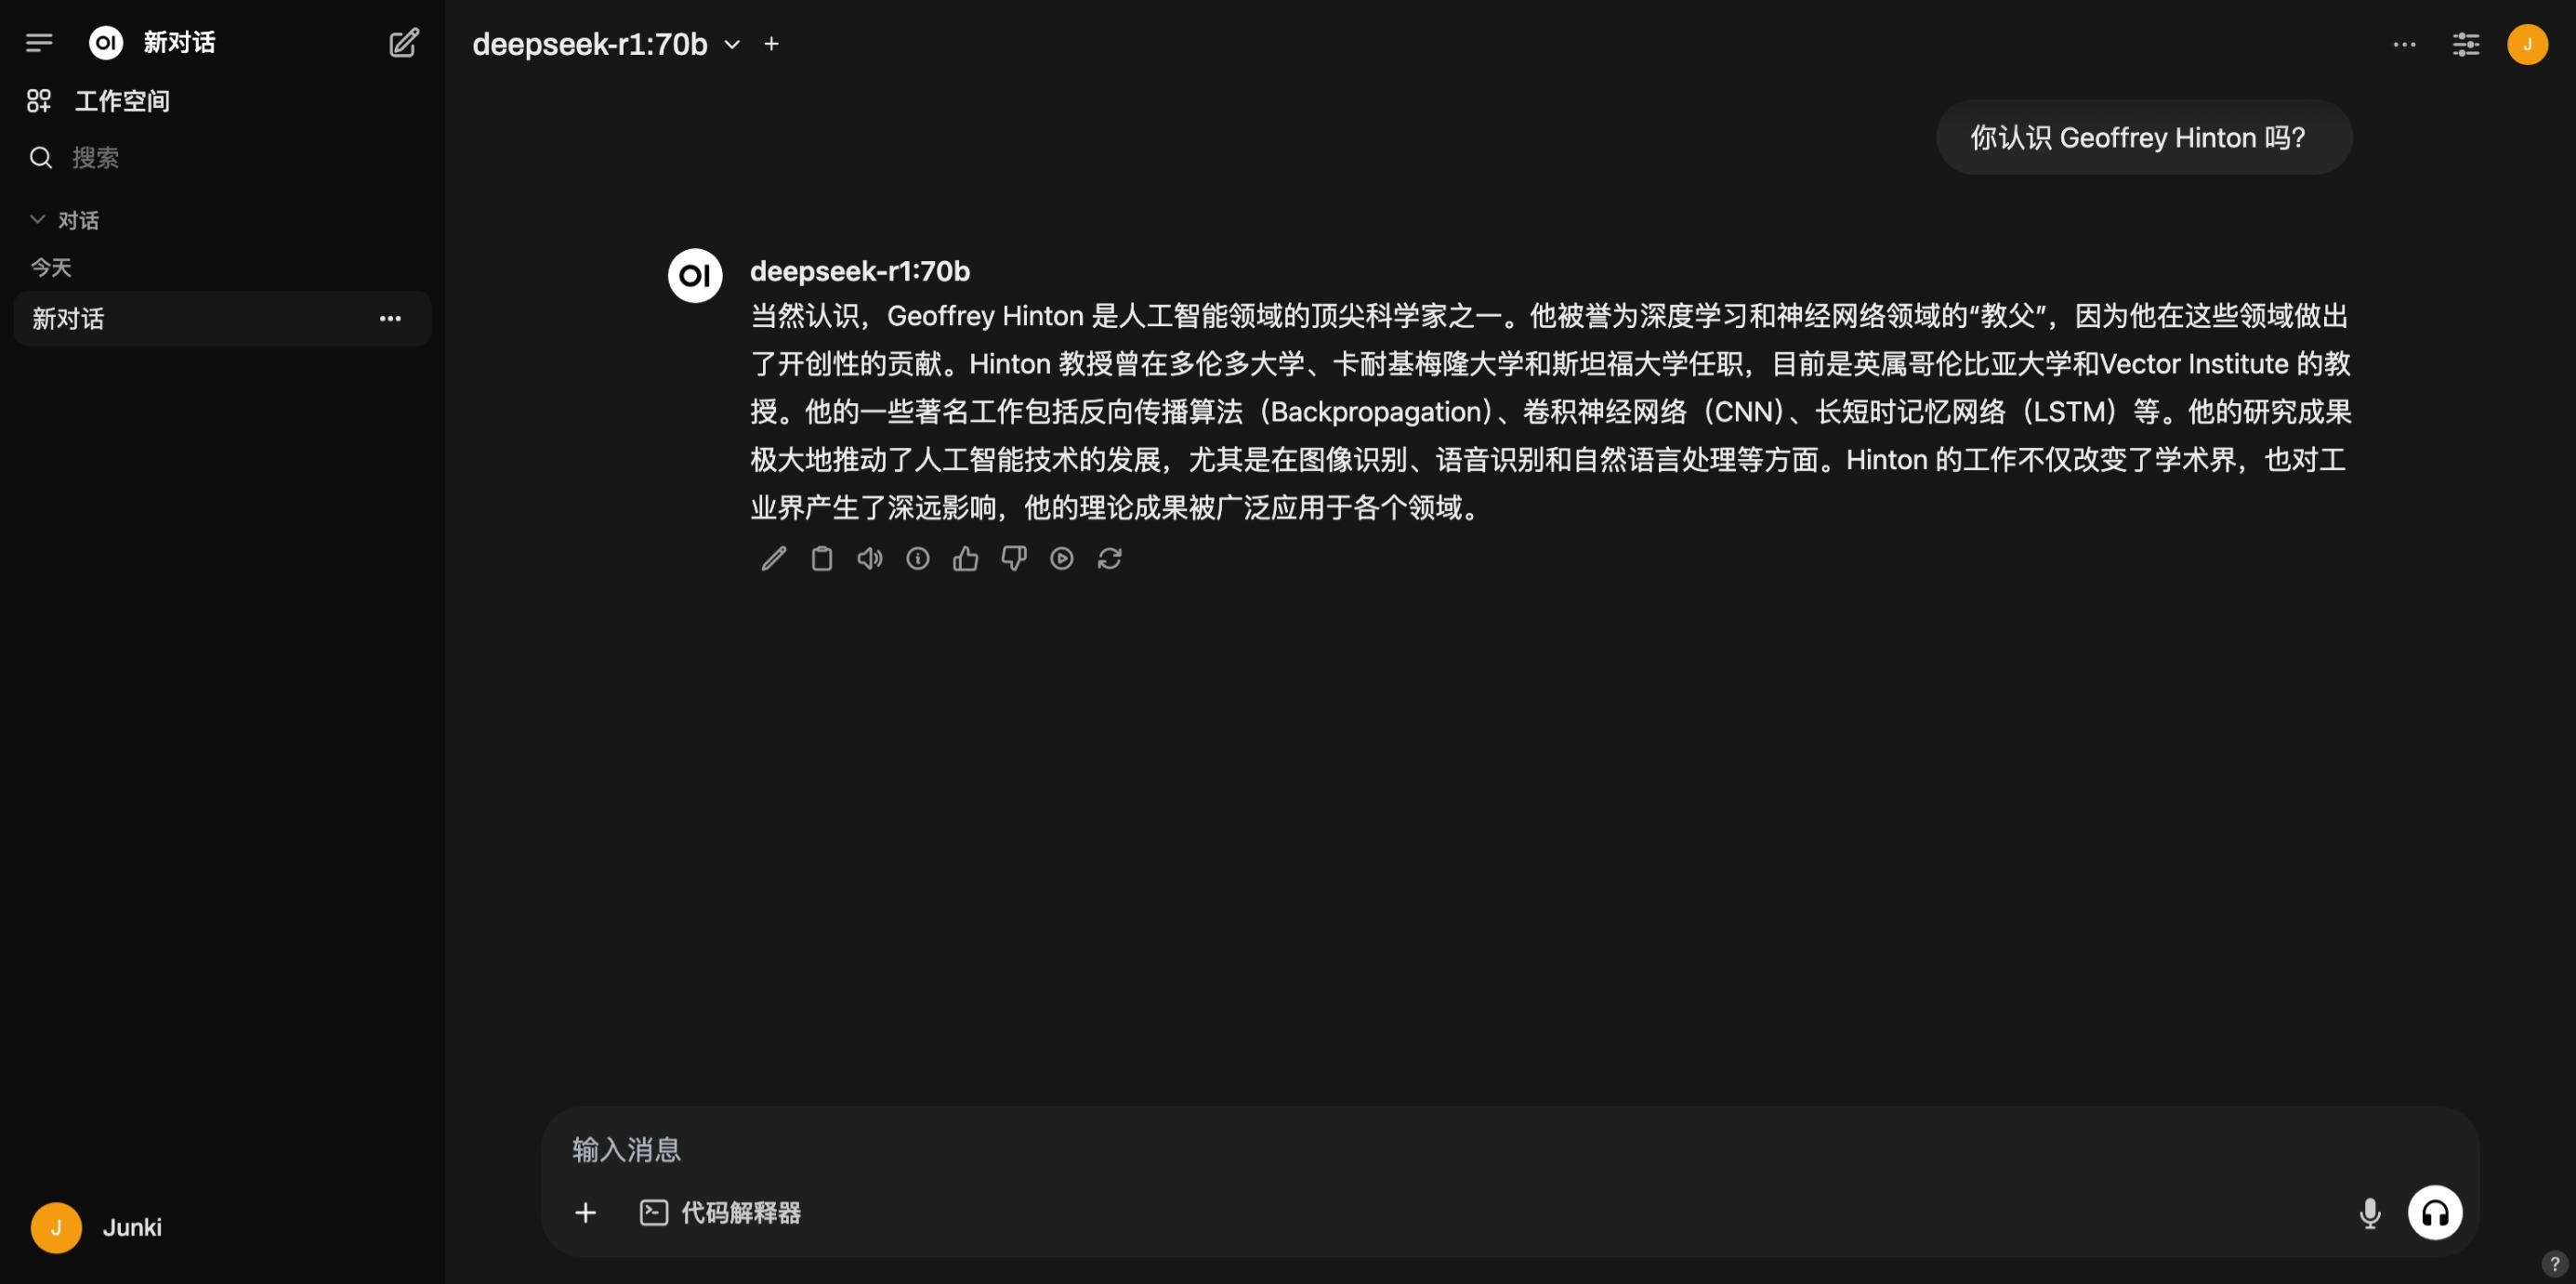Image resolution: width=2576 pixels, height=1284 pixels.
Task: Edit the response with pencil icon
Action: (x=773, y=558)
